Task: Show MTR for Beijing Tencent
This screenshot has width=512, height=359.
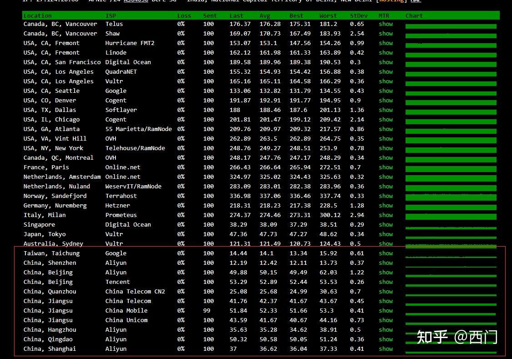Action: 386,282
